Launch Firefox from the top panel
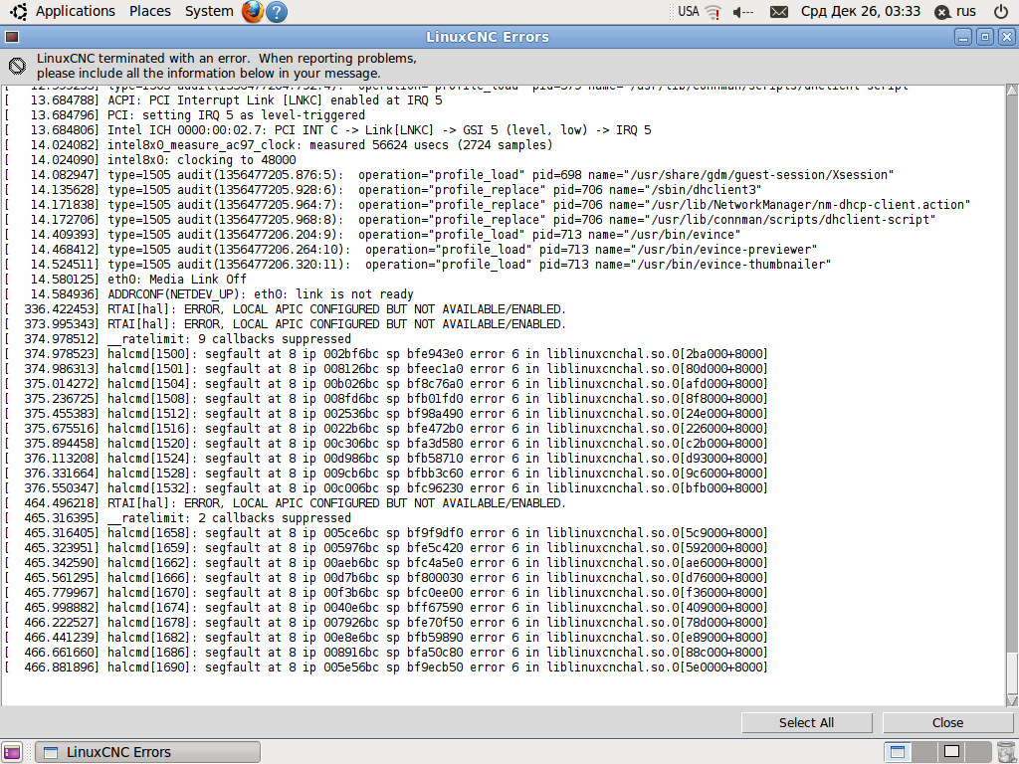The image size is (1019, 764). click(x=252, y=11)
